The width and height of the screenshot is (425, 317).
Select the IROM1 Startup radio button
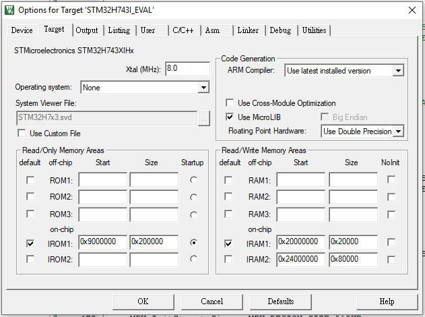click(193, 242)
